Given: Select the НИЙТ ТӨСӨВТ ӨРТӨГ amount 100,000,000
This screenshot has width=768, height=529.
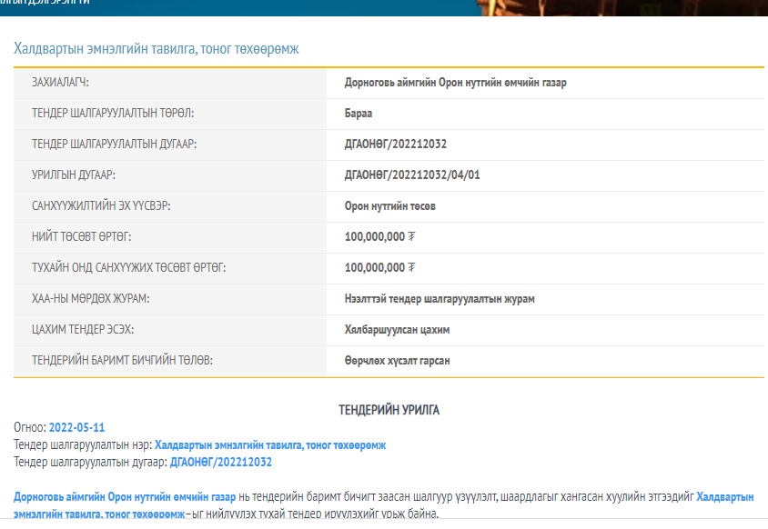Looking at the screenshot, I should tap(375, 237).
